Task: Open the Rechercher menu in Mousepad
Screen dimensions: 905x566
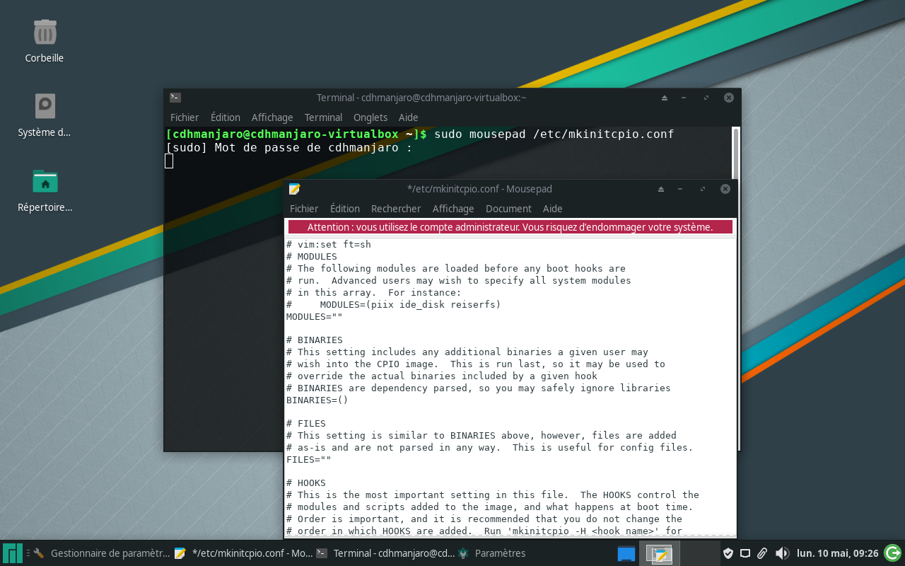Action: click(396, 209)
